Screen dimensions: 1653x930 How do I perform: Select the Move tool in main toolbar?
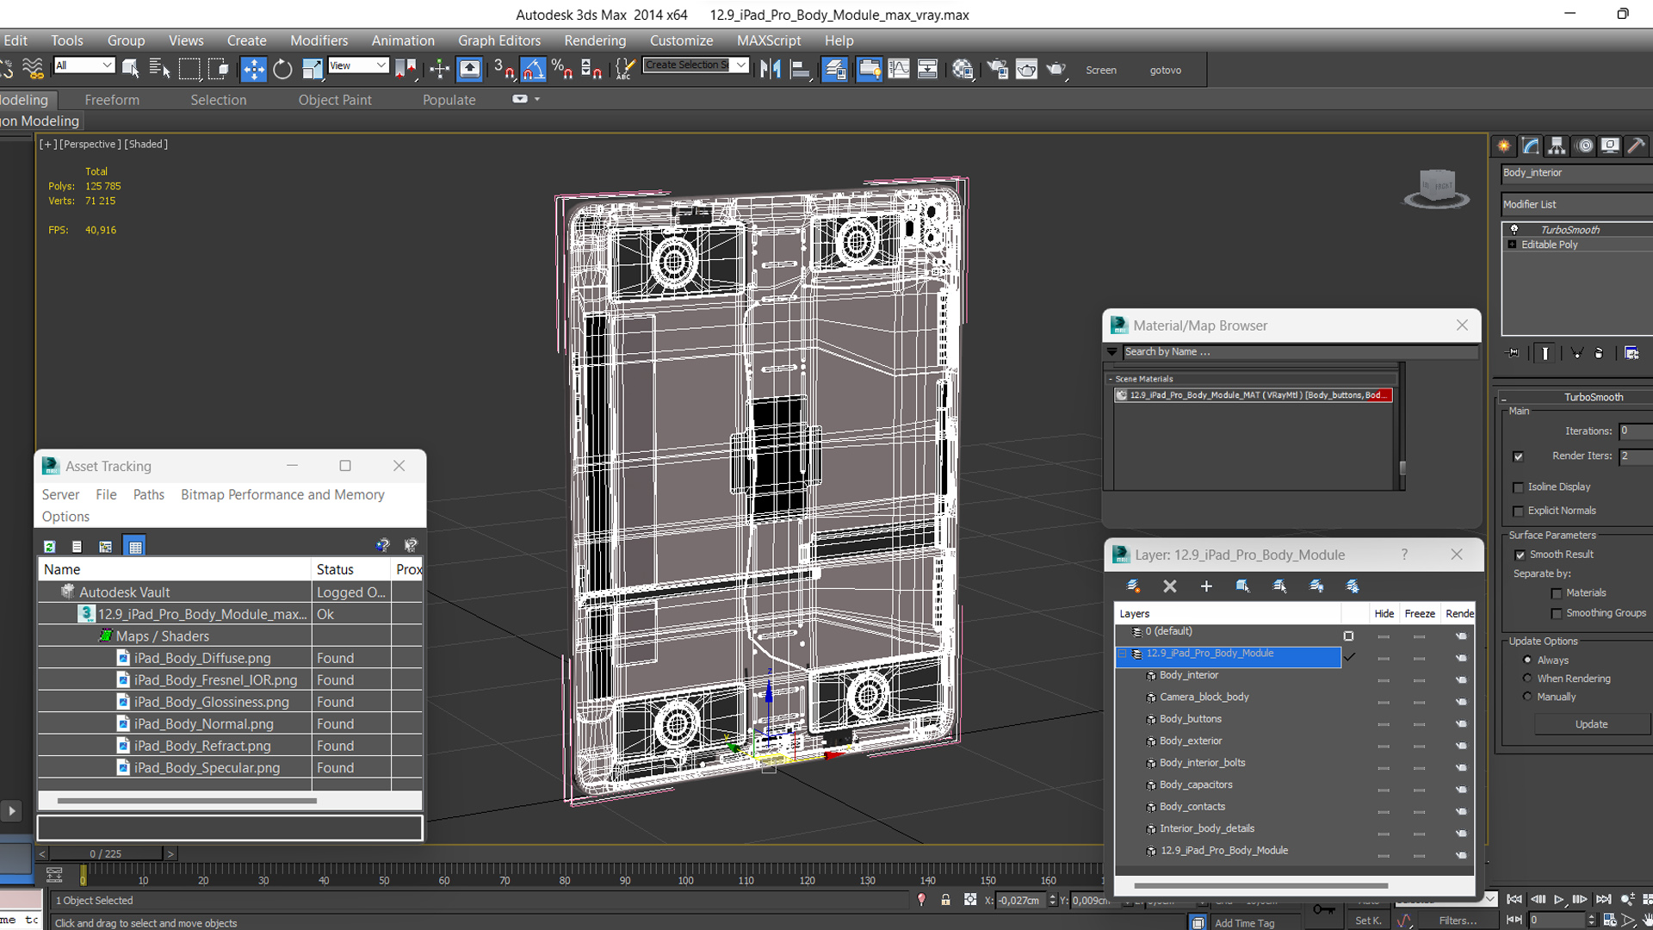pos(253,69)
